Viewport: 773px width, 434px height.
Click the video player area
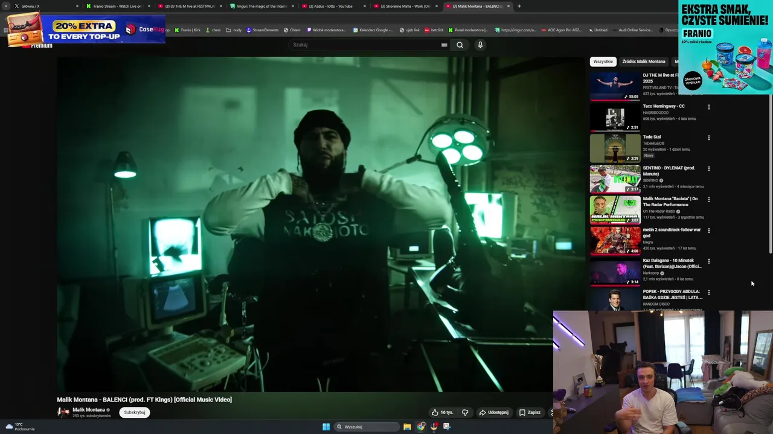(x=321, y=224)
